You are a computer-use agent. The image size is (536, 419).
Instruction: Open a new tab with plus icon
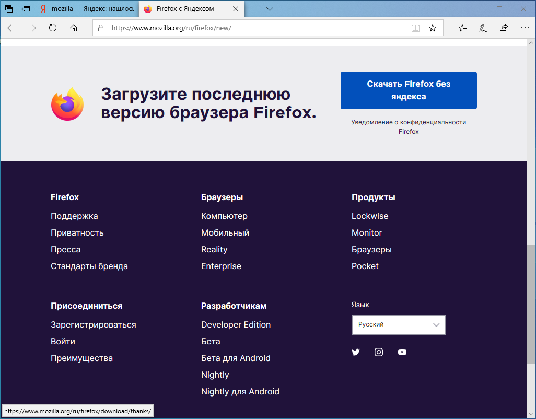(253, 9)
